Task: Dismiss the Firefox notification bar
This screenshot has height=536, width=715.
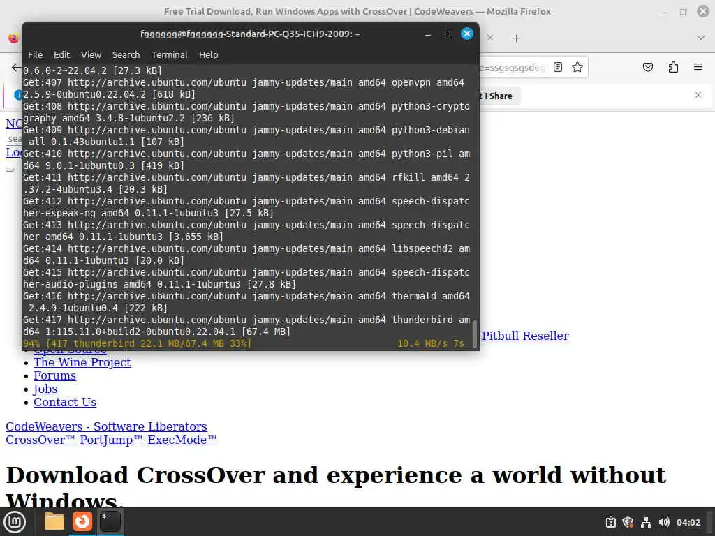Action: point(698,95)
